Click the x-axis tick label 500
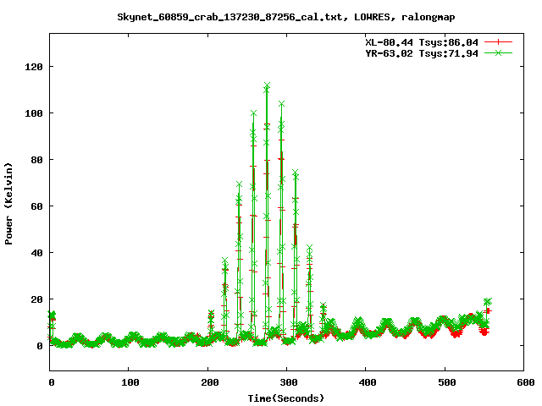This screenshot has width=542, height=406. [x=447, y=382]
